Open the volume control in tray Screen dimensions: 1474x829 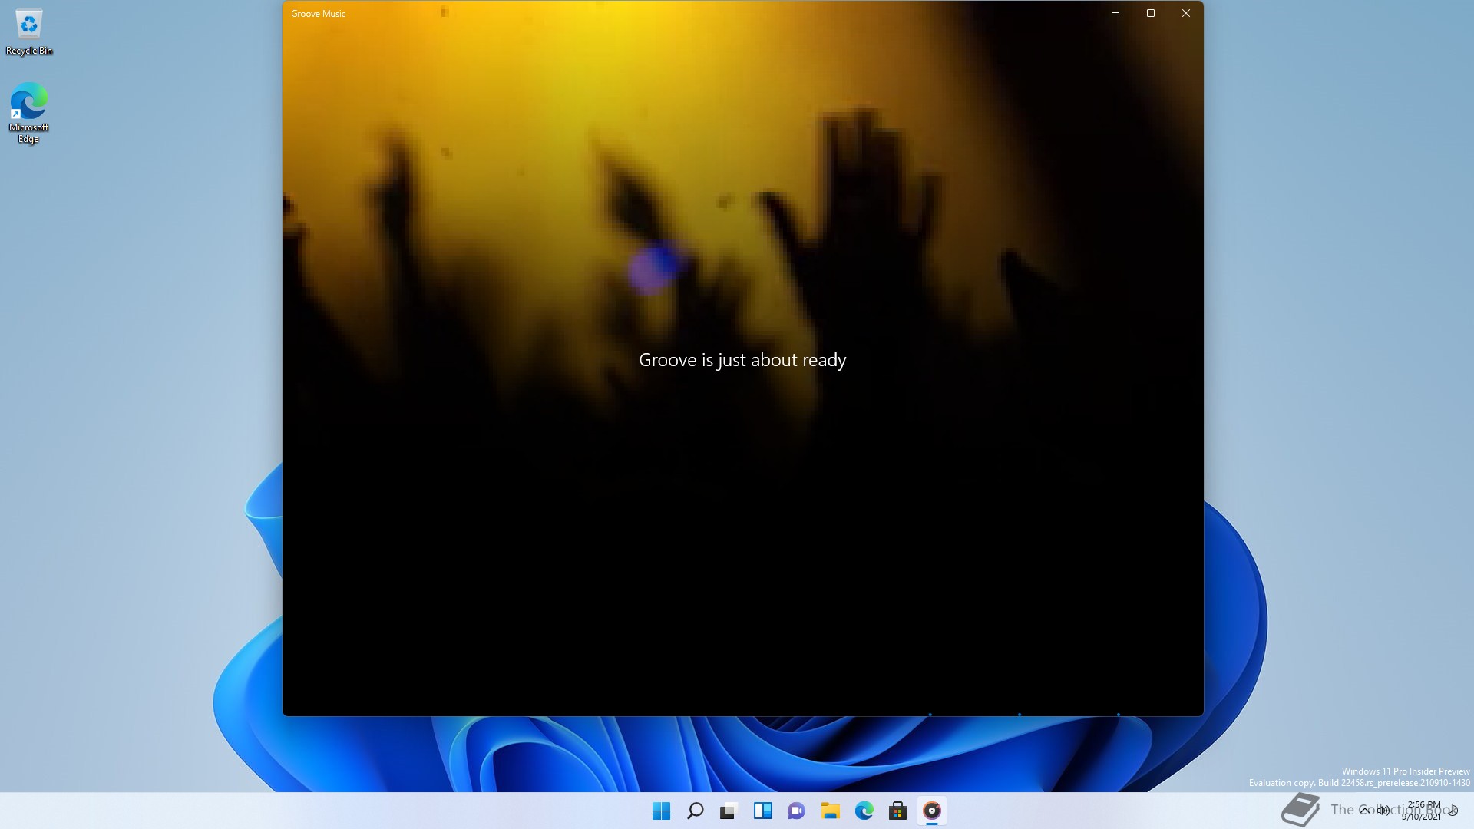tap(1383, 811)
